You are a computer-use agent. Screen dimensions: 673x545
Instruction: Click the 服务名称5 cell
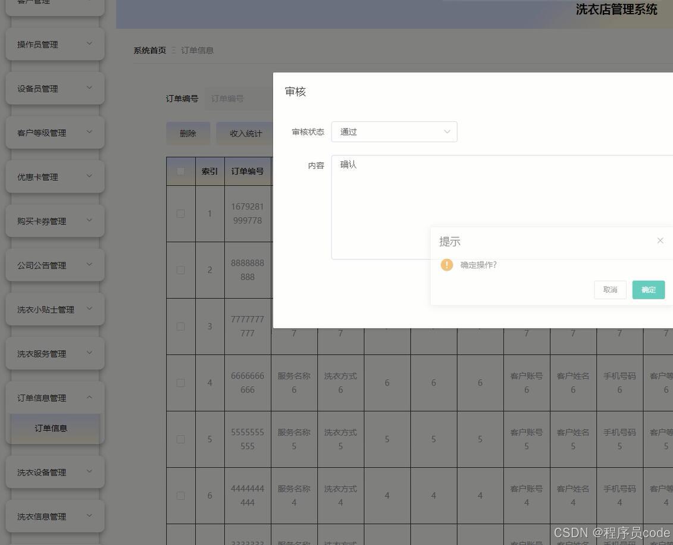294,440
